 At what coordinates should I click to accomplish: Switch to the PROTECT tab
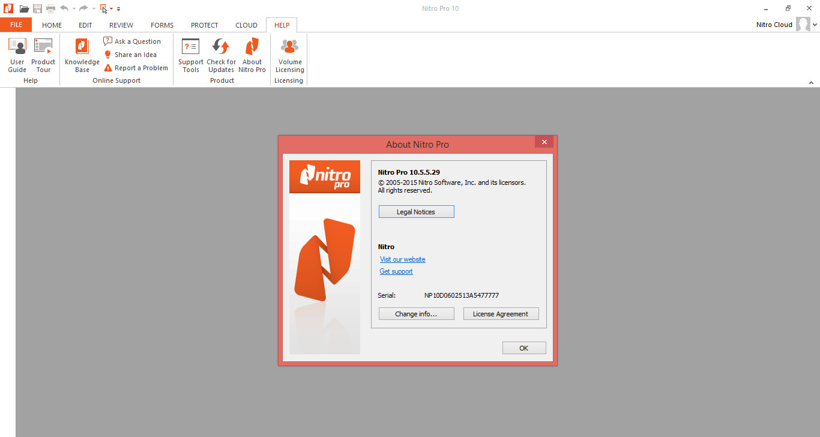pos(205,25)
